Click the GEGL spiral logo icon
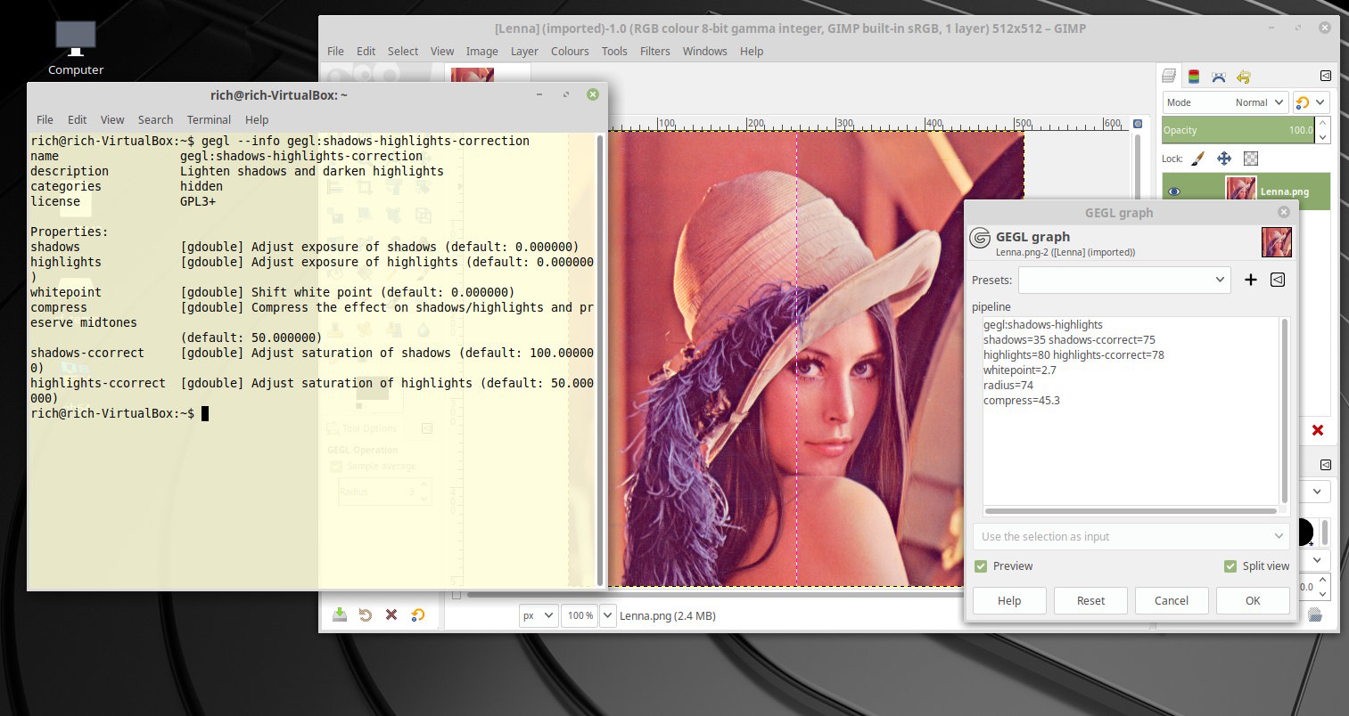1349x716 pixels. click(x=980, y=238)
